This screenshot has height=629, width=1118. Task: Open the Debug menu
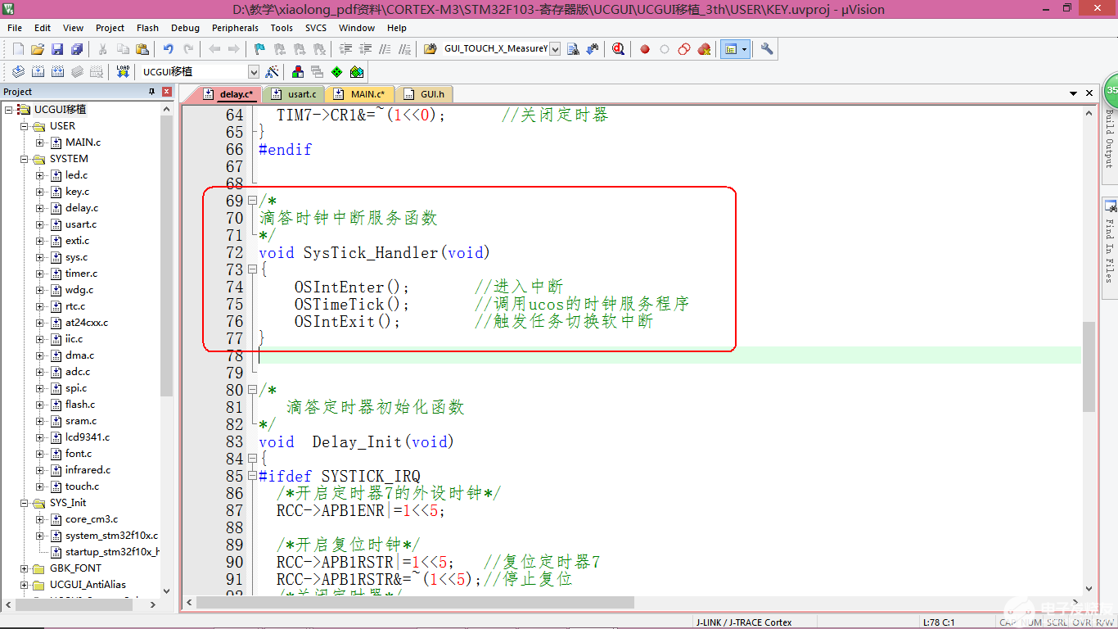pyautogui.click(x=186, y=28)
